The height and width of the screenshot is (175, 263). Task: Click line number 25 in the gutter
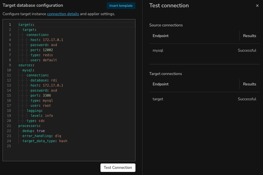(9, 146)
